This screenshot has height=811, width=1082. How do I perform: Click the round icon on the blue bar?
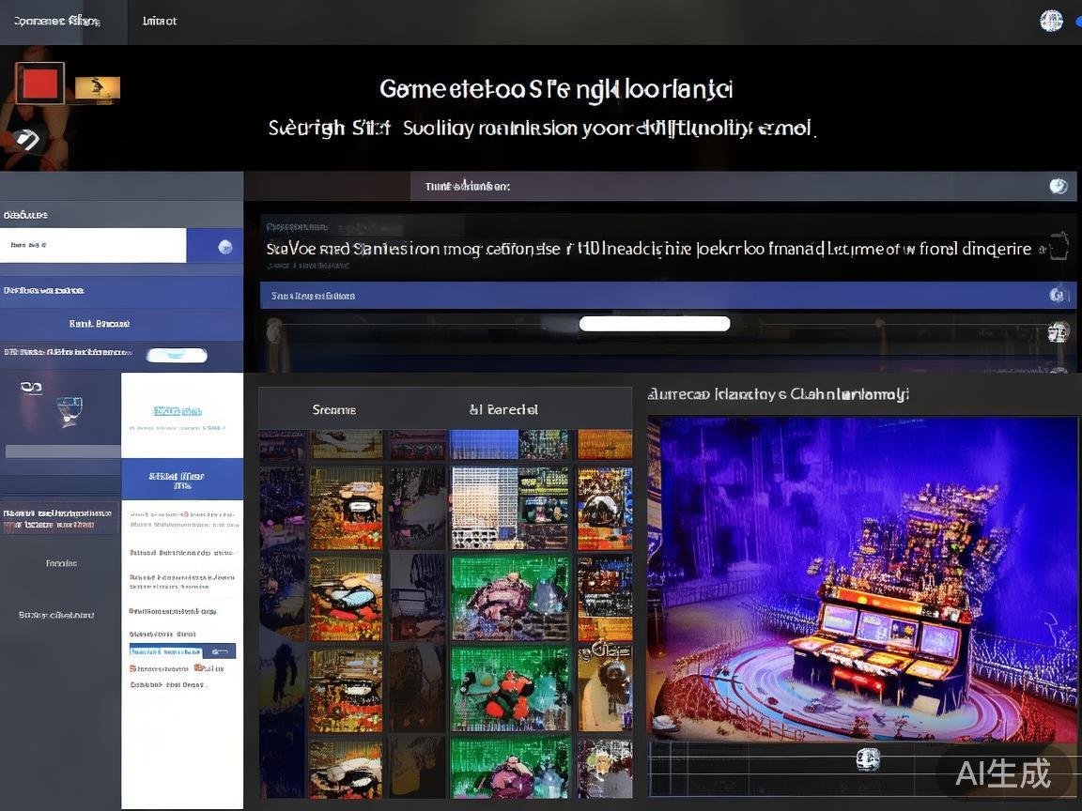coord(1058,296)
